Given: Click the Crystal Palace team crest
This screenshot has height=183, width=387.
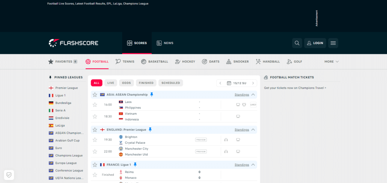Looking at the screenshot, I should coord(121,143).
